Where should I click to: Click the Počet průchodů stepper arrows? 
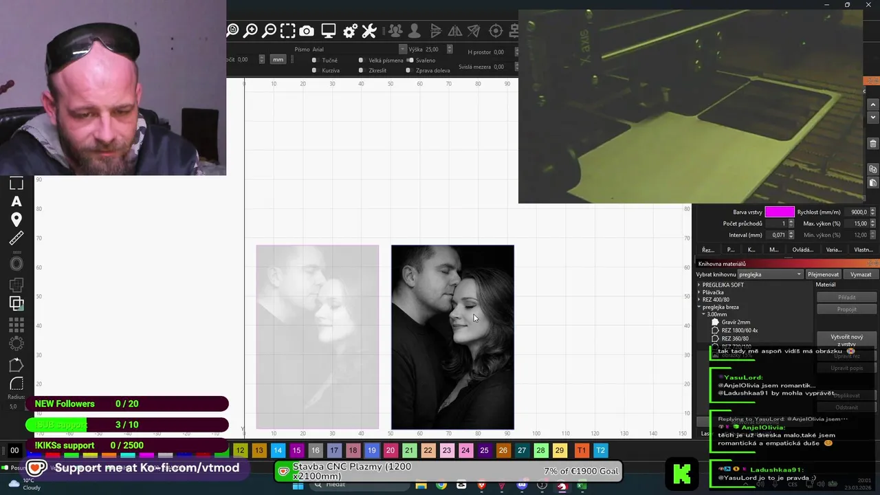791,223
